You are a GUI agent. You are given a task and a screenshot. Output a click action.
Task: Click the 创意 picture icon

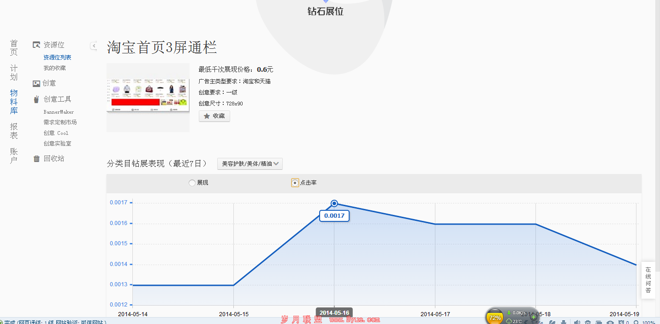tap(36, 83)
